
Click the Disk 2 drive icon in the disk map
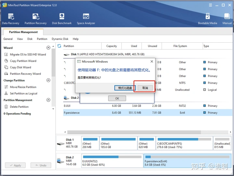(x=60, y=161)
